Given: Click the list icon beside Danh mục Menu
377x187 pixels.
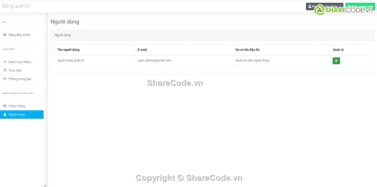Looking at the screenshot, I should coord(5,62).
